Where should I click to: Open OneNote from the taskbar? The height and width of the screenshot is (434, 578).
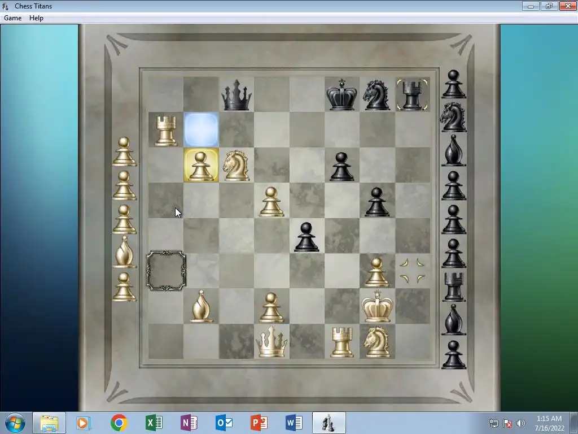189,423
